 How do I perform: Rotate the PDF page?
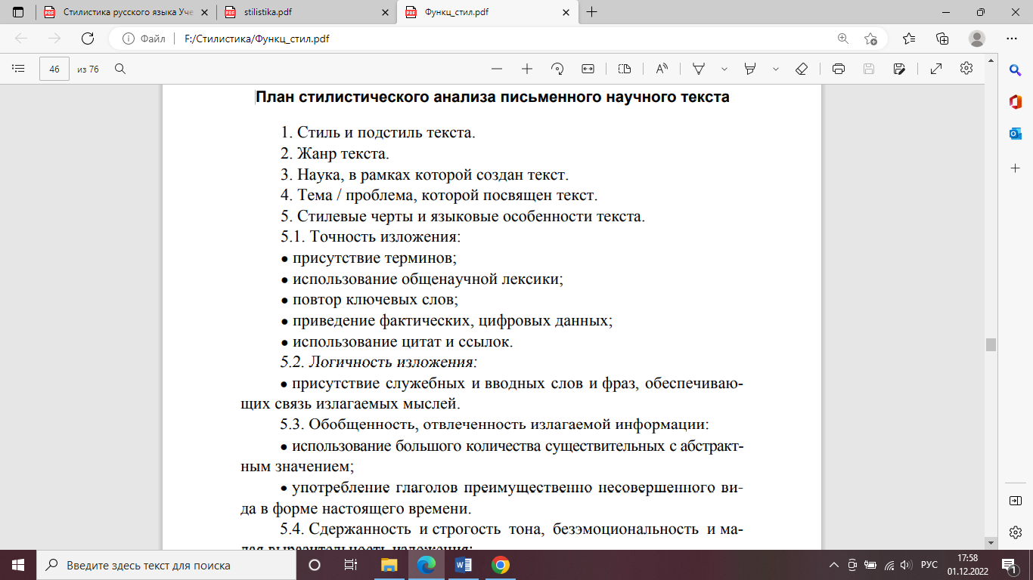(557, 69)
